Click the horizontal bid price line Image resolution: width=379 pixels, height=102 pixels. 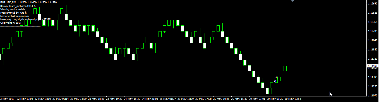pos(183,66)
